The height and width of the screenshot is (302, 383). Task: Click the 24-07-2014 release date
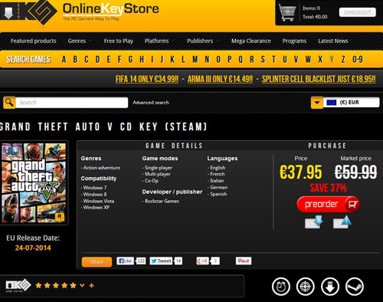[33, 248]
